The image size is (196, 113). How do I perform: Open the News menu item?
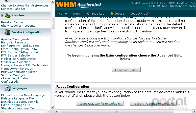coord(77,14)
